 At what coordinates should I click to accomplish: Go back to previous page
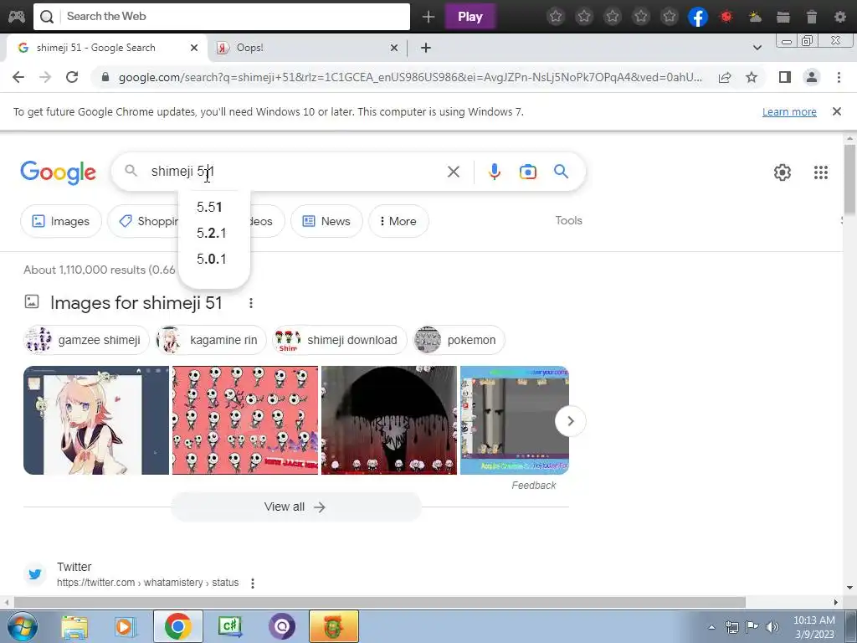click(x=18, y=77)
